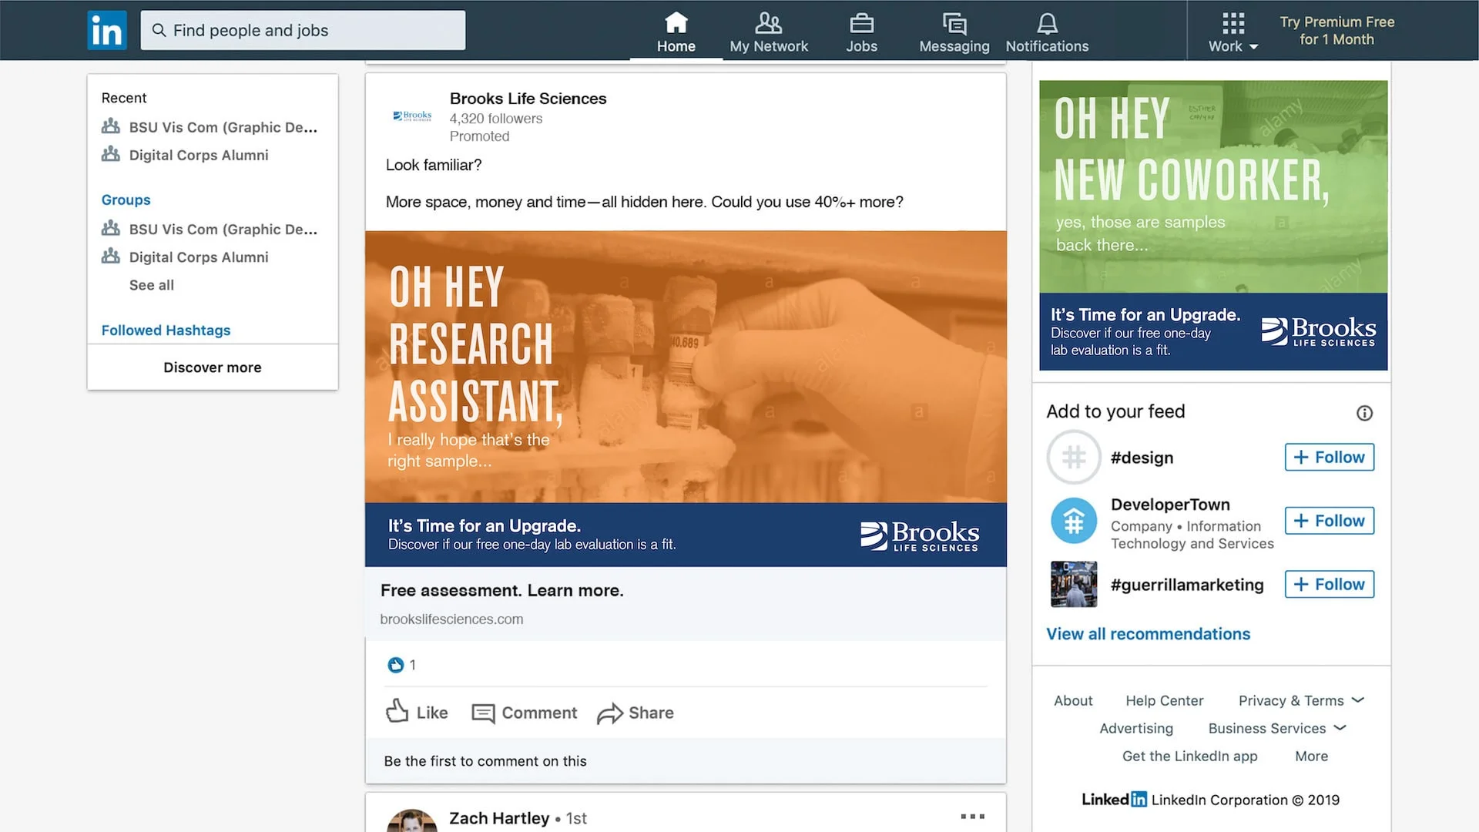Image resolution: width=1479 pixels, height=832 pixels.
Task: Click group icon beside Recent Digital Corps Alumni
Action: point(111,153)
